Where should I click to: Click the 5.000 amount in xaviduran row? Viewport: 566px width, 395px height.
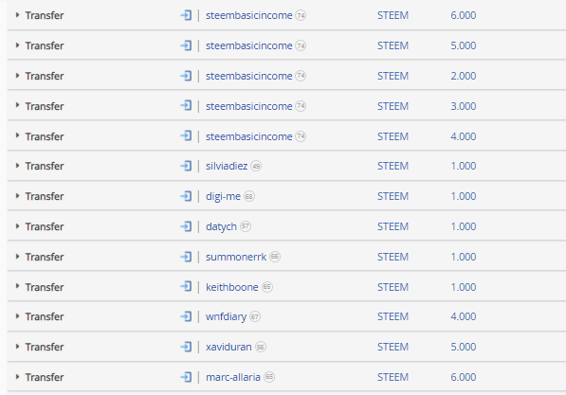click(x=463, y=347)
